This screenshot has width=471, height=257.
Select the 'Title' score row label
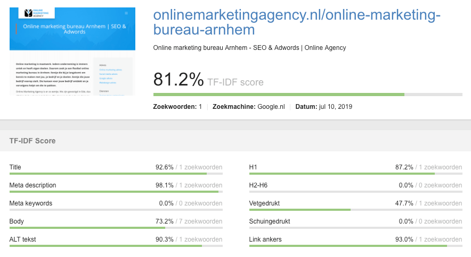(x=15, y=167)
